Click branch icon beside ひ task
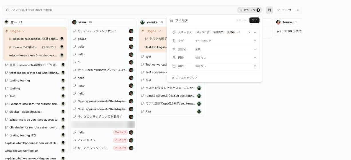 coord(75,62)
